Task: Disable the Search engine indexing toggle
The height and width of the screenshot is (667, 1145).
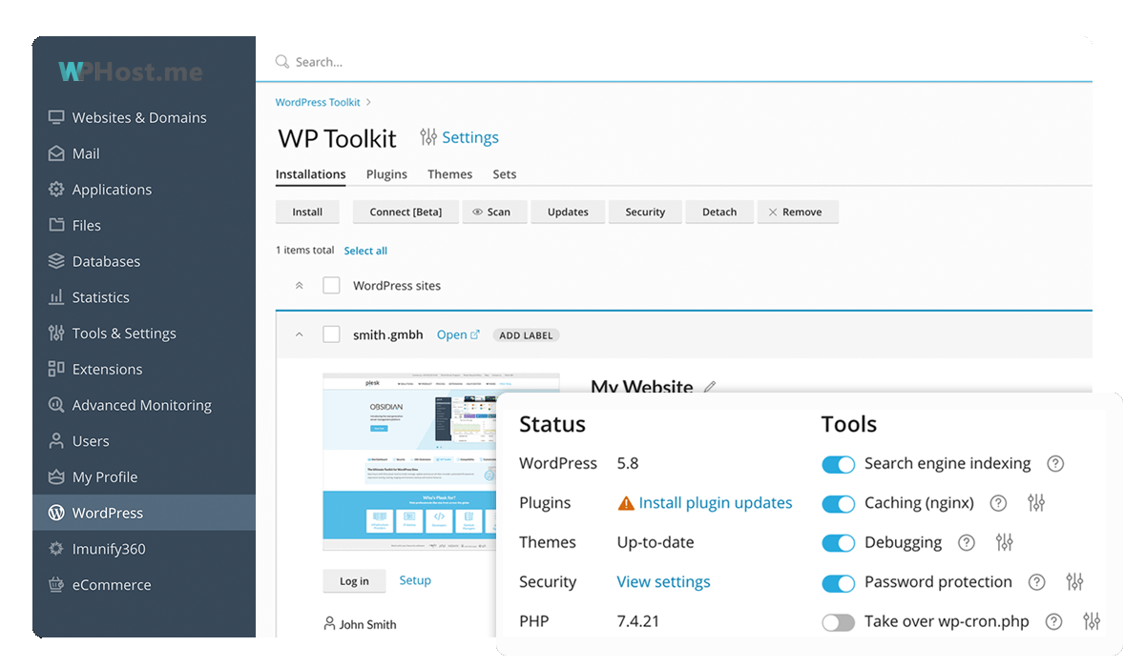Action: tap(838, 464)
